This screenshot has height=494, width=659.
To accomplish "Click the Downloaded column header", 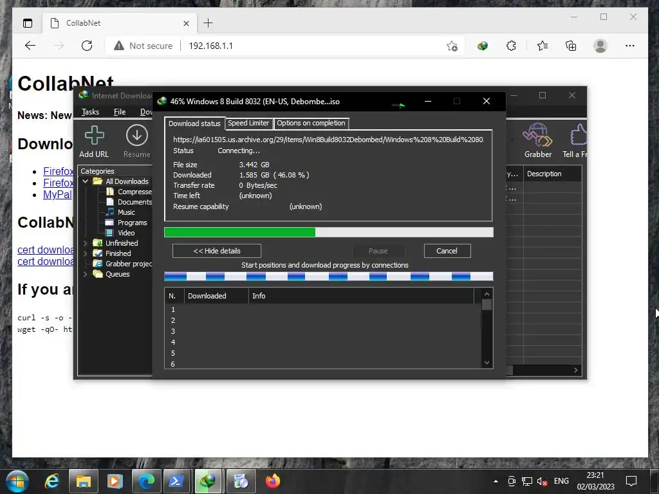I will coord(216,296).
